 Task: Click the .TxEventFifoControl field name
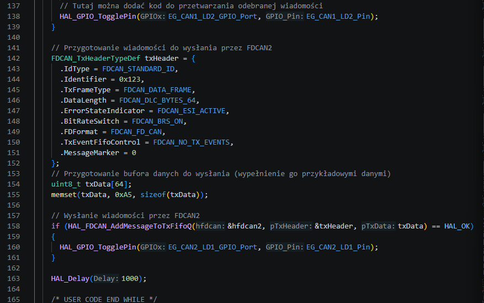point(100,142)
